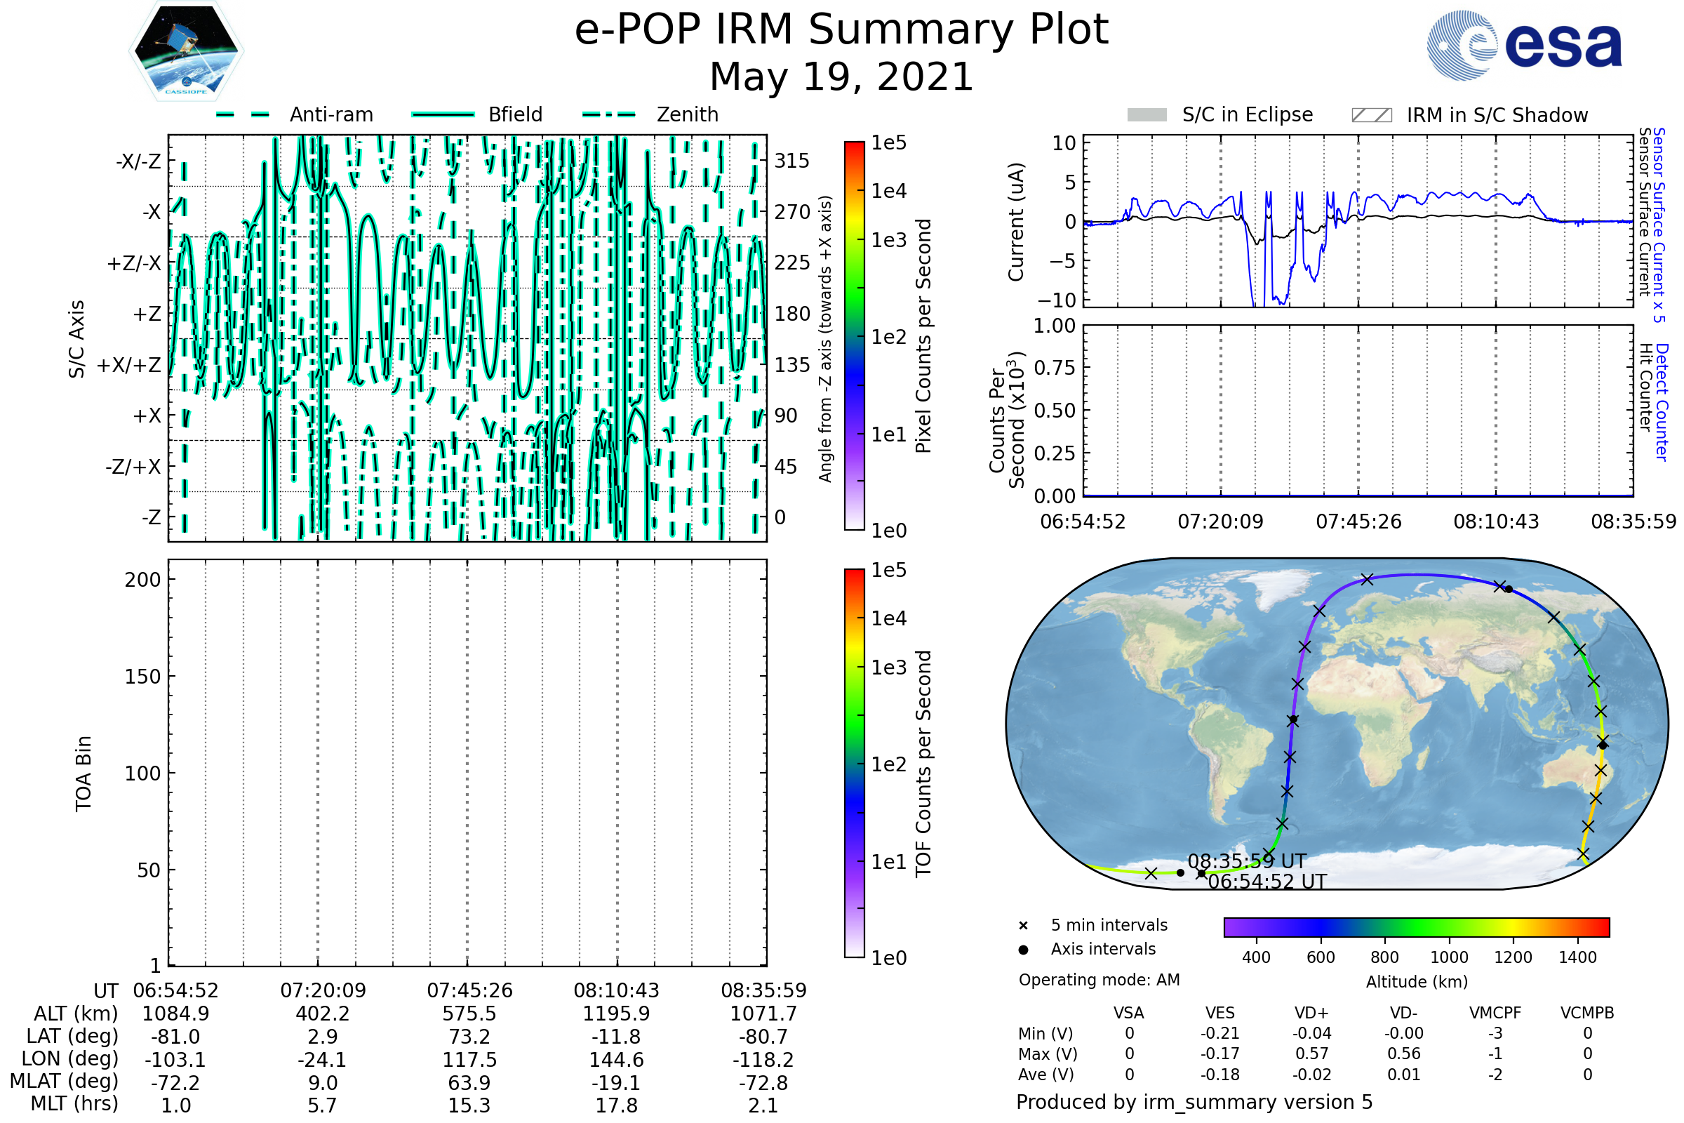The image size is (1684, 1123).
Task: Click the Zenith dash-dot legend sample
Action: pos(608,114)
